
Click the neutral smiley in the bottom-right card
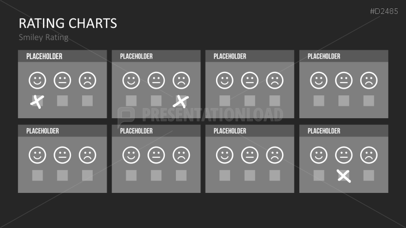coord(343,154)
